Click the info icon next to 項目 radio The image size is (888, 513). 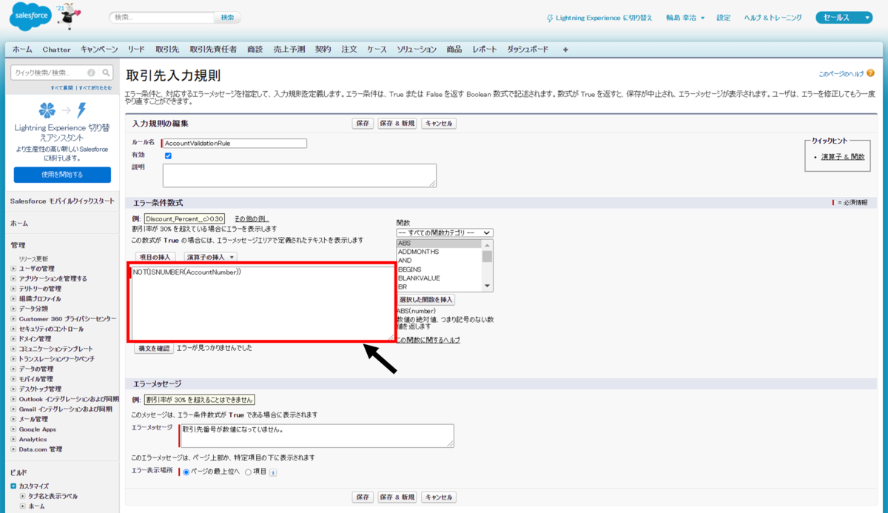click(273, 472)
